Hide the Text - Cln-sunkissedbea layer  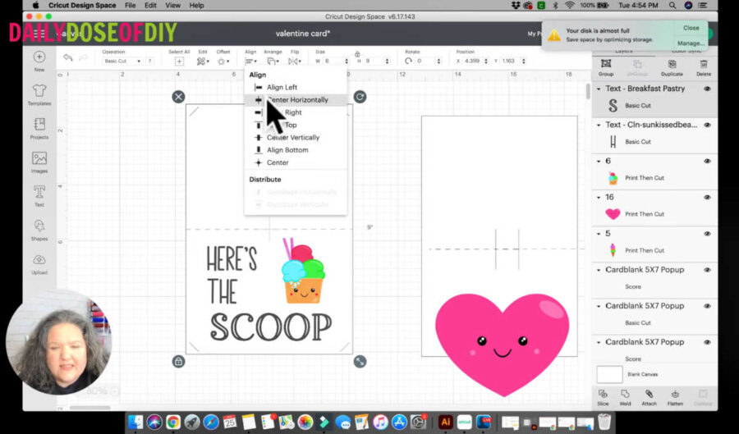708,126
